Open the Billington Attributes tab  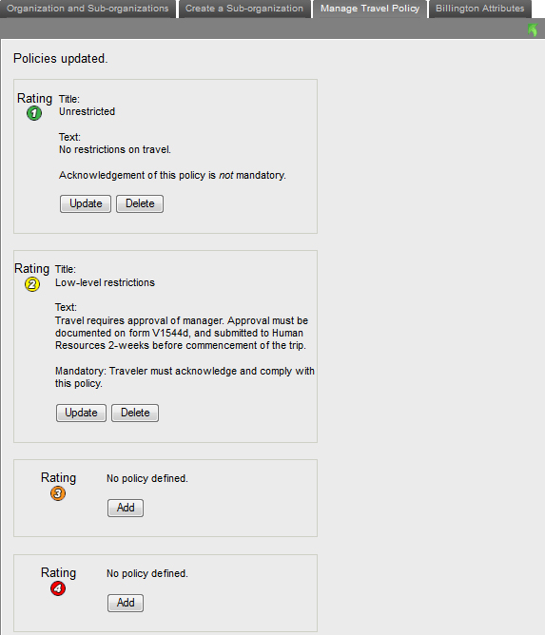click(x=479, y=9)
